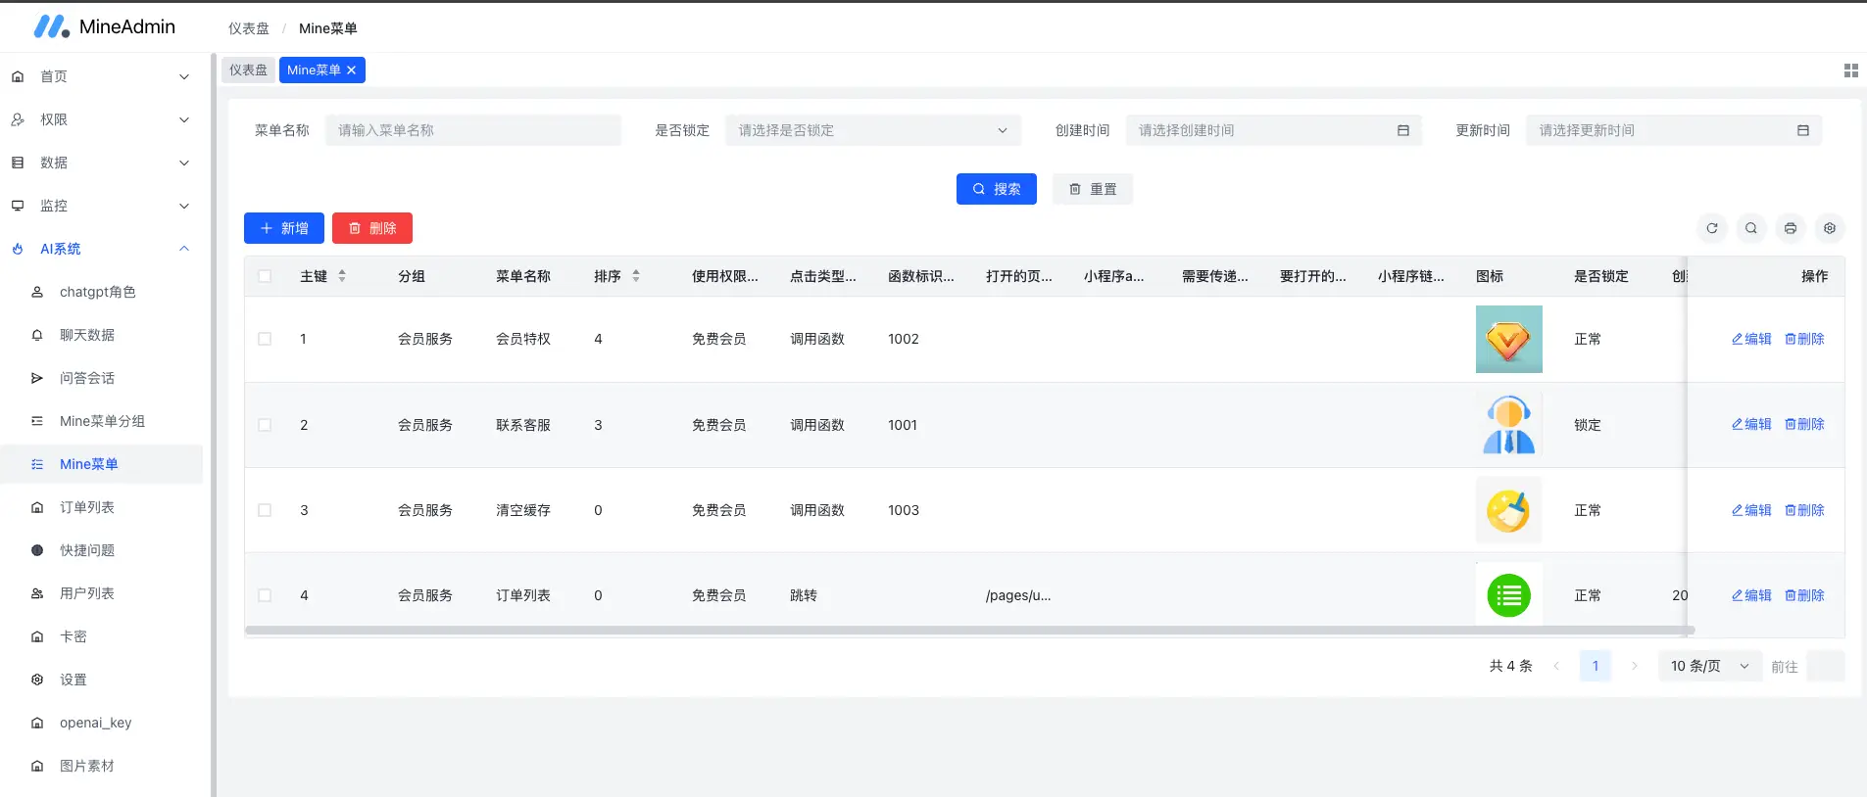The width and height of the screenshot is (1867, 797).
Task: Click the MineAdmin logo
Action: [51, 26]
